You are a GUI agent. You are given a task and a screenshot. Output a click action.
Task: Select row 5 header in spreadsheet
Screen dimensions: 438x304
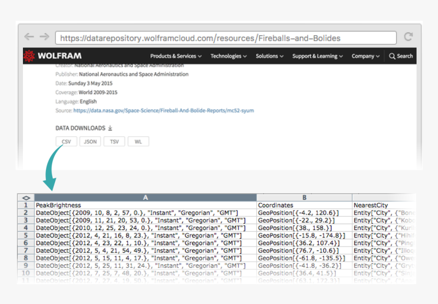point(26,235)
